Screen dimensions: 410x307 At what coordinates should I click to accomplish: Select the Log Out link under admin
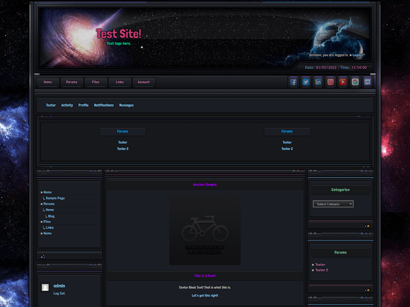point(59,293)
